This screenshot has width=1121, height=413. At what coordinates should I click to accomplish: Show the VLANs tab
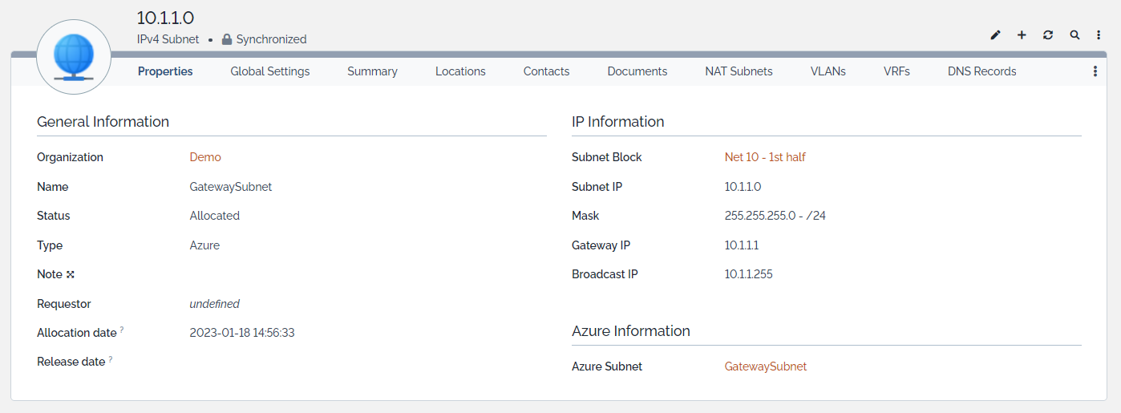[828, 71]
